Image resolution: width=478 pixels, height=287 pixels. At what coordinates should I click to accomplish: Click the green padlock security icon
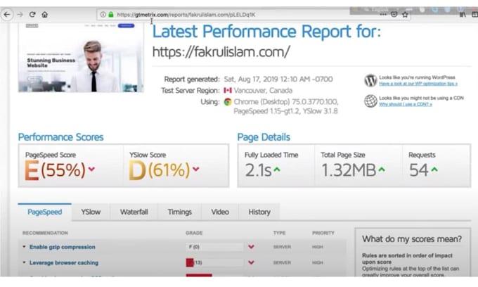111,14
